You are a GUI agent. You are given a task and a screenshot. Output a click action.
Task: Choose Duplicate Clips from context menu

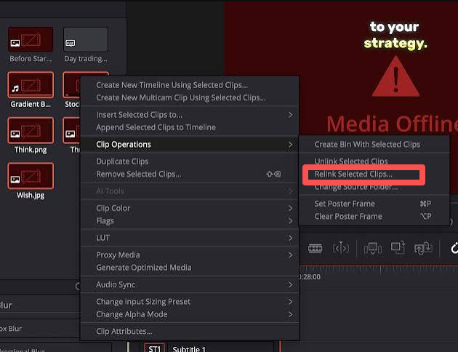pos(189,161)
